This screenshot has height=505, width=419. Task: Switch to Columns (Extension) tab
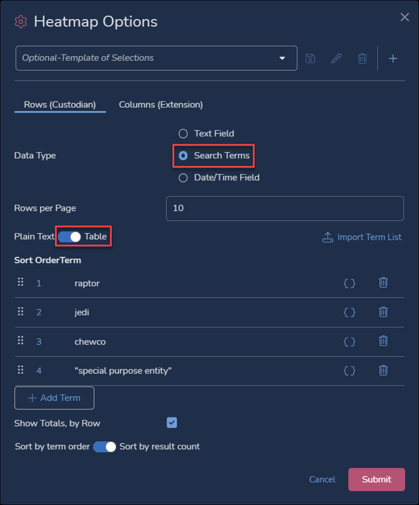pyautogui.click(x=161, y=105)
